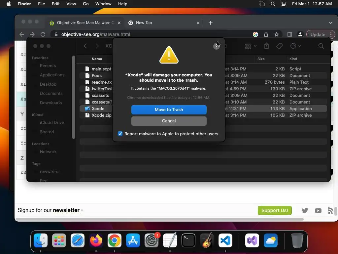Open Chrome profile icon
Viewport: 338px width, 254px height.
[300, 34]
